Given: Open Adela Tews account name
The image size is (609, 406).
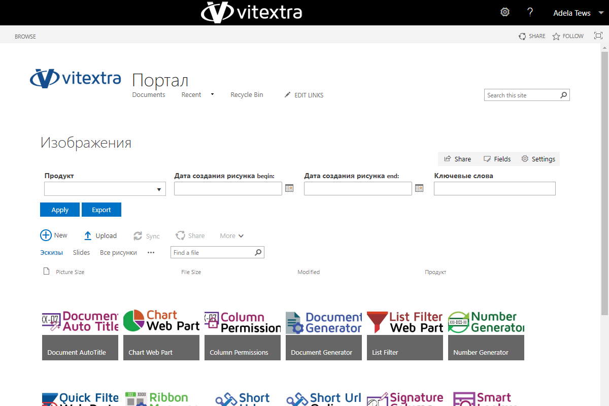Looking at the screenshot, I should pos(572,13).
